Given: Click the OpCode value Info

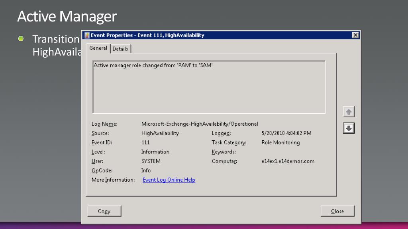Looking at the screenshot, I should [146, 171].
